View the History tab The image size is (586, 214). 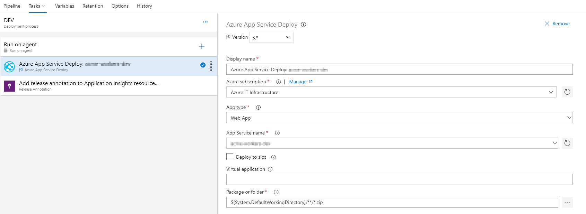coord(145,6)
